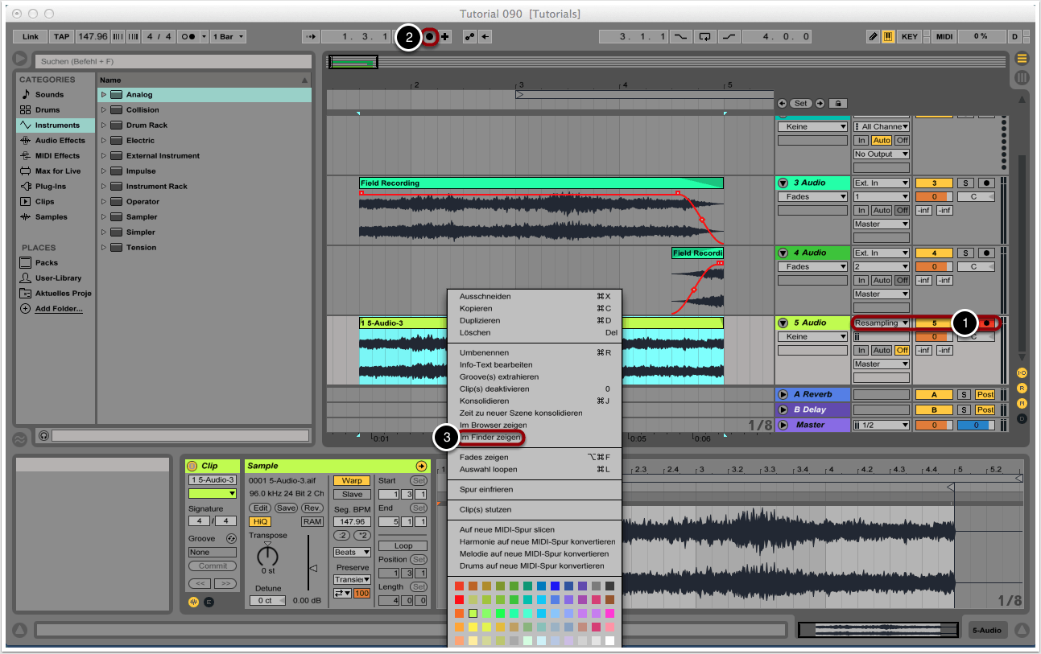Click the search field in the browser
Image resolution: width=1041 pixels, height=654 pixels.
(x=173, y=61)
